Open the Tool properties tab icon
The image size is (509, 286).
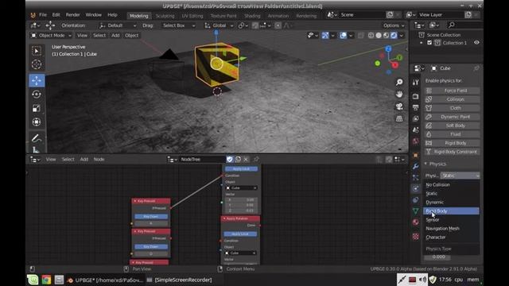coord(415,83)
